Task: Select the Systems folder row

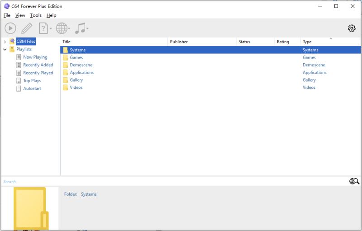Action: pyautogui.click(x=210, y=50)
